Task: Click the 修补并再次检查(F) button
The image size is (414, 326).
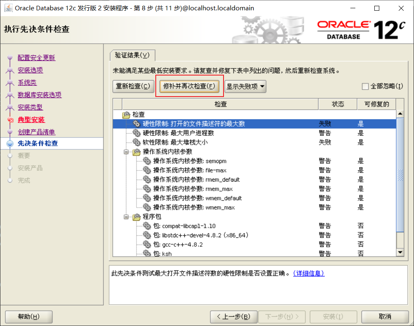Action: click(189, 86)
